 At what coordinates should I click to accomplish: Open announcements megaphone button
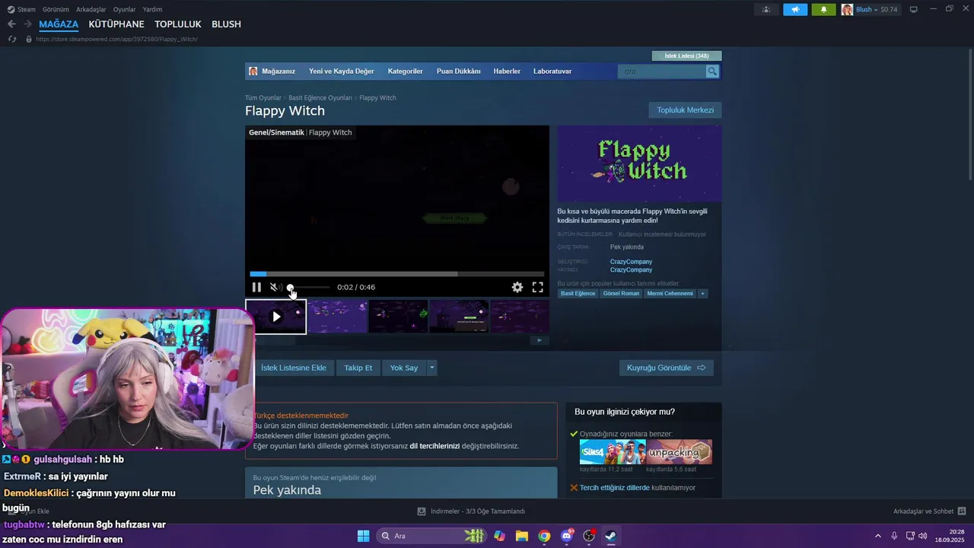(x=795, y=9)
